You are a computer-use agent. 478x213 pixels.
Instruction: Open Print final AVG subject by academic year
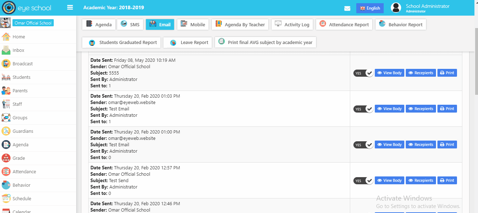pos(265,42)
